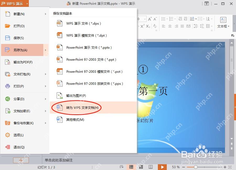Click the 其他格式(M) document icon

tap(60, 120)
